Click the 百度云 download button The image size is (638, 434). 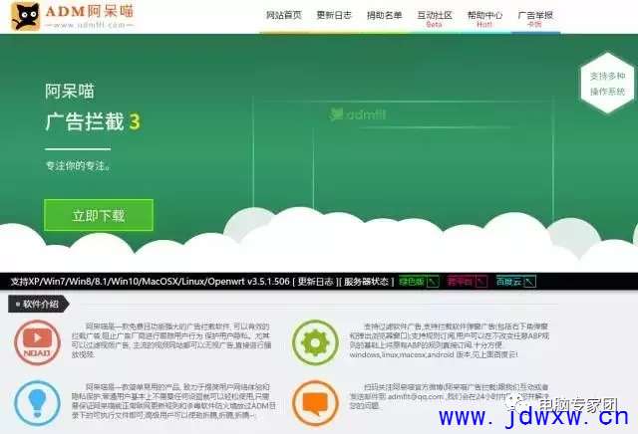click(x=515, y=282)
